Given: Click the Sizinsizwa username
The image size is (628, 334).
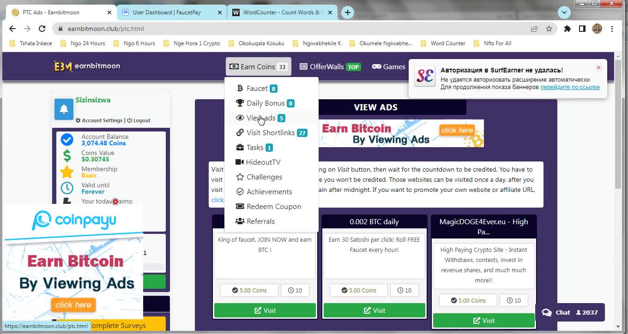Looking at the screenshot, I should 93,100.
